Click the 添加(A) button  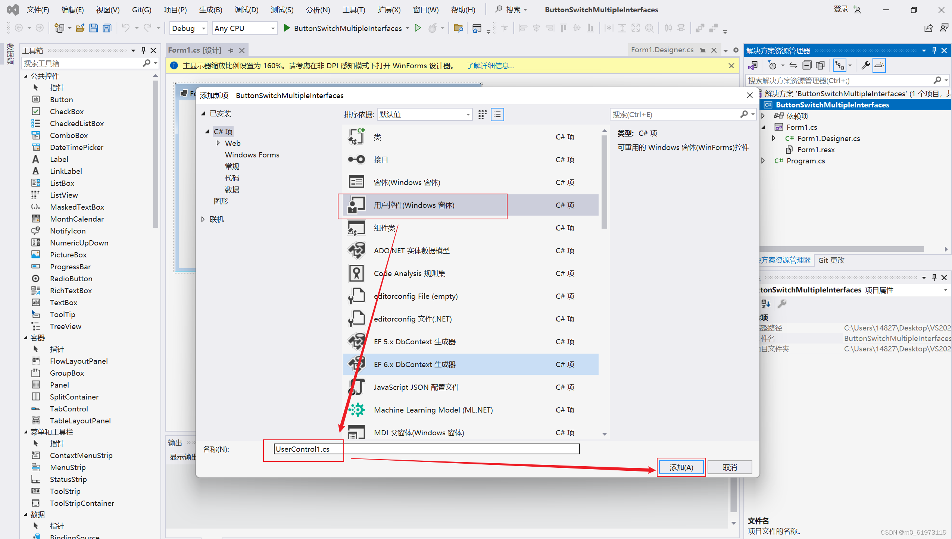681,467
